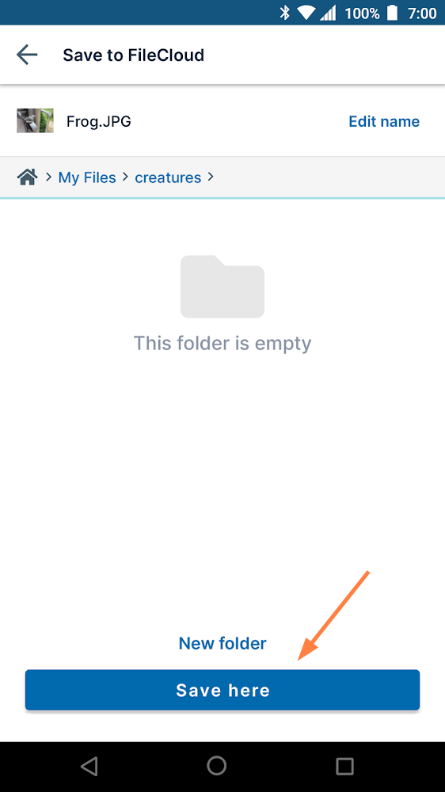Image resolution: width=445 pixels, height=792 pixels.
Task: Select the creatures breadcrumb folder
Action: (x=168, y=177)
